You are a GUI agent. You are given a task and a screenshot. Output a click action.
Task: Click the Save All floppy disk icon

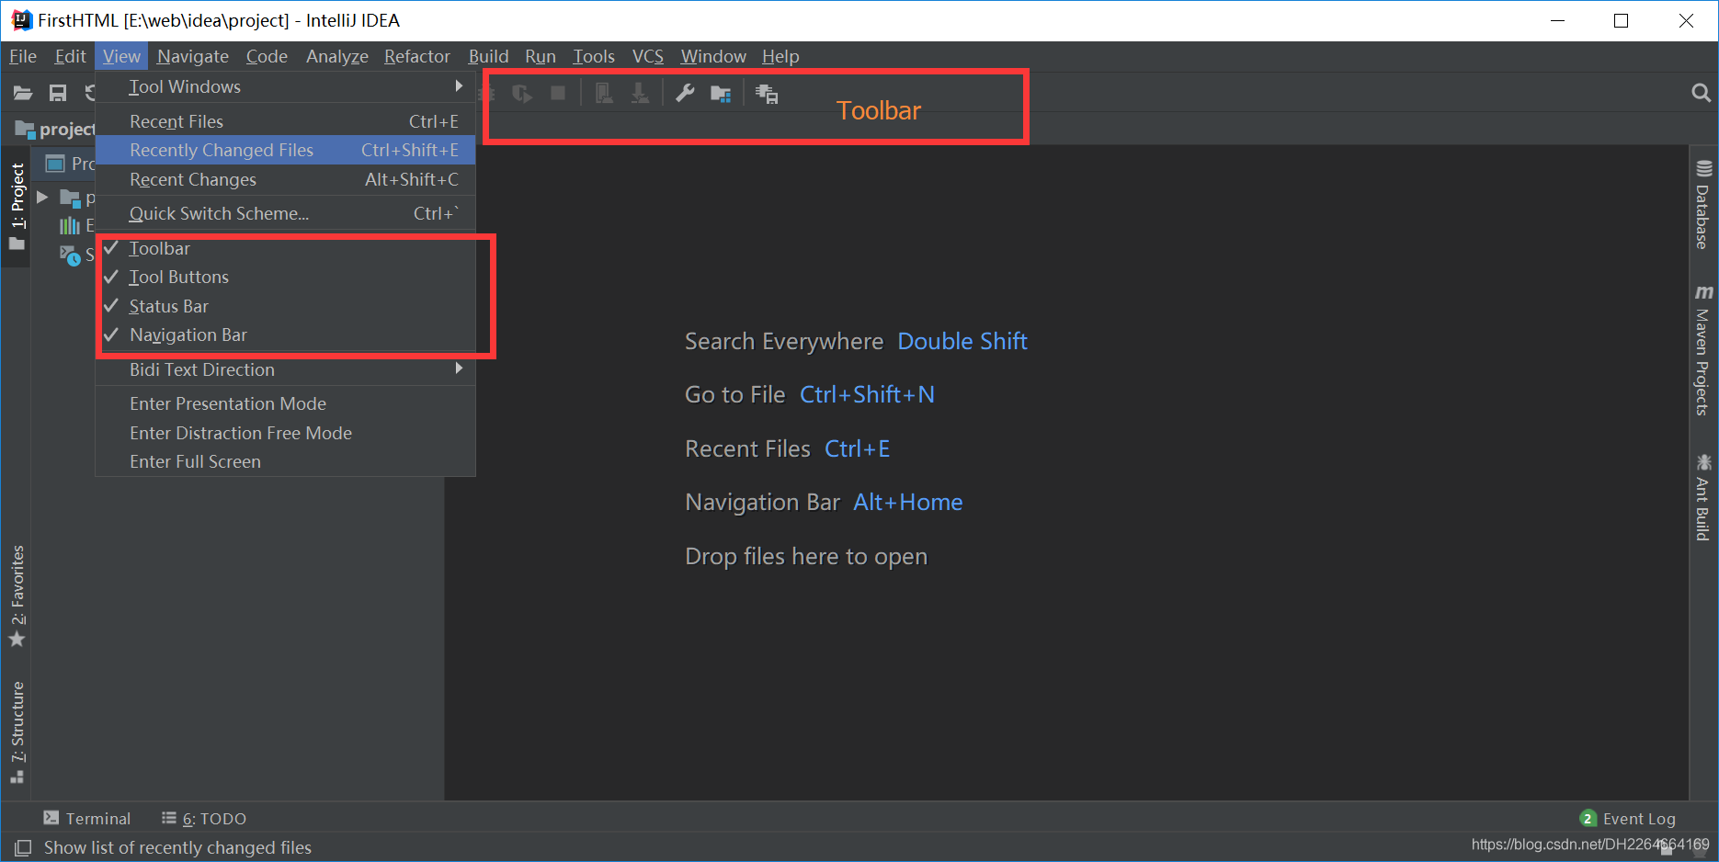tap(58, 93)
